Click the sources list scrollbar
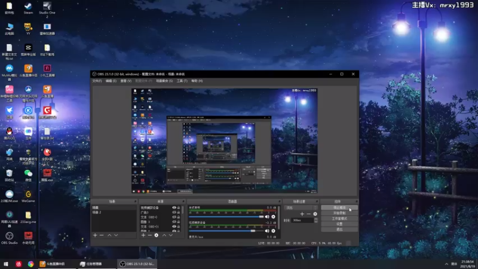478x269 pixels. tap(183, 210)
